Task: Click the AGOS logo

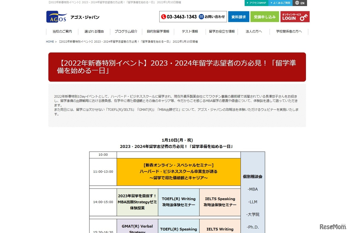Action: coord(57,17)
